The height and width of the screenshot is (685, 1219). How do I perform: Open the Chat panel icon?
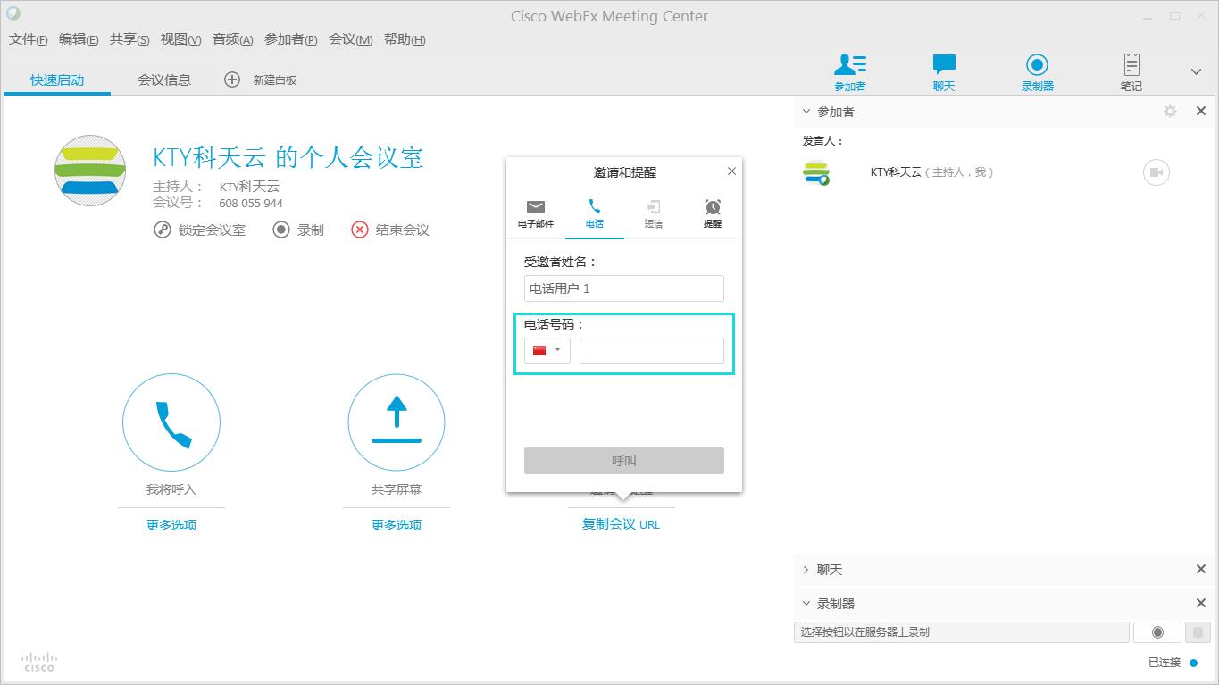click(944, 72)
